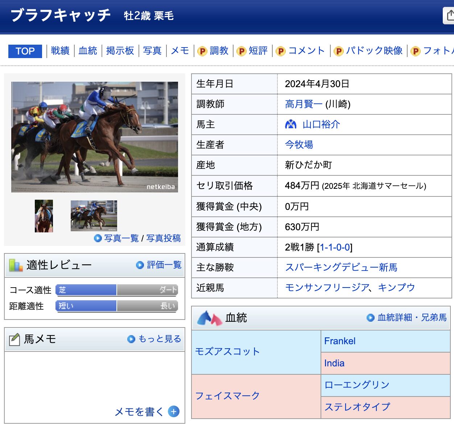Click the sale price 484万円 text

click(302, 186)
